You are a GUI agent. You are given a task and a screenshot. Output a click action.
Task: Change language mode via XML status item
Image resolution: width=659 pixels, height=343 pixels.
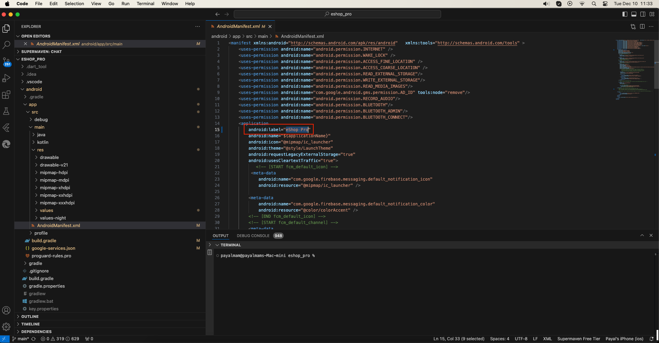point(547,339)
